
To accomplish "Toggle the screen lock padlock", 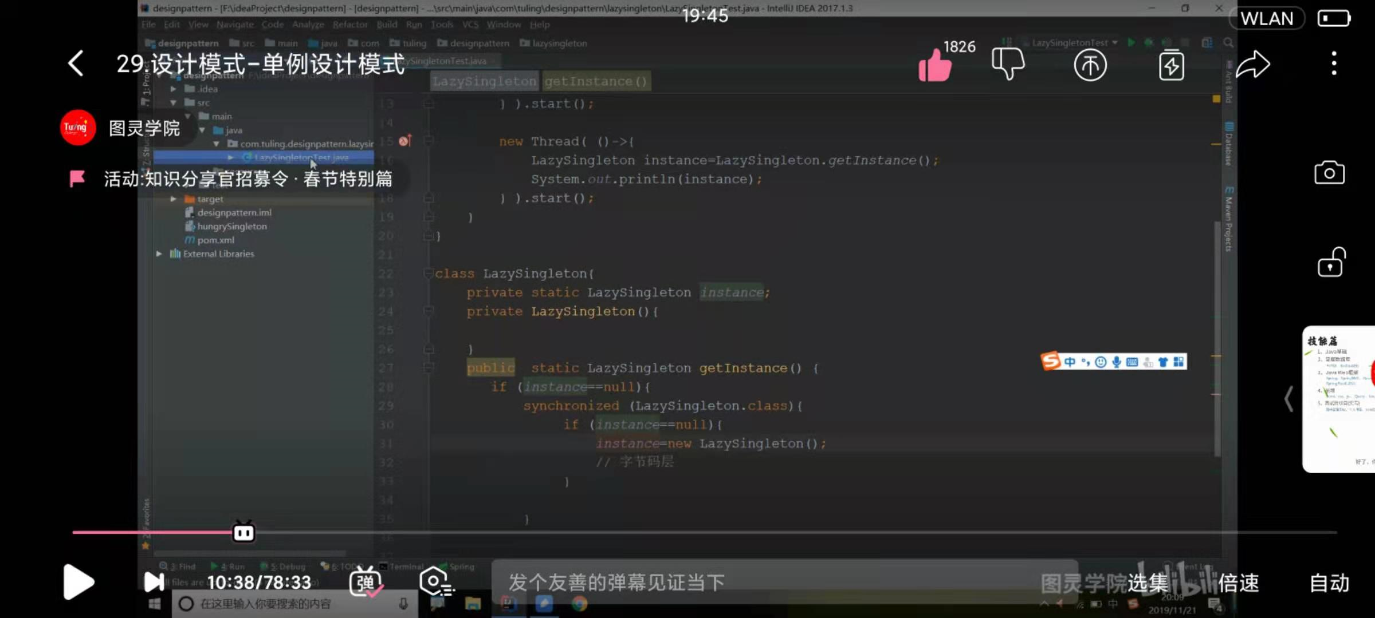I will (1331, 262).
